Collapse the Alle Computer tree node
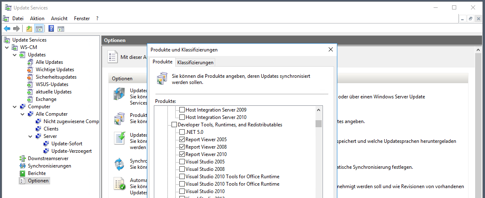This screenshot has height=198, width=485. (x=23, y=114)
